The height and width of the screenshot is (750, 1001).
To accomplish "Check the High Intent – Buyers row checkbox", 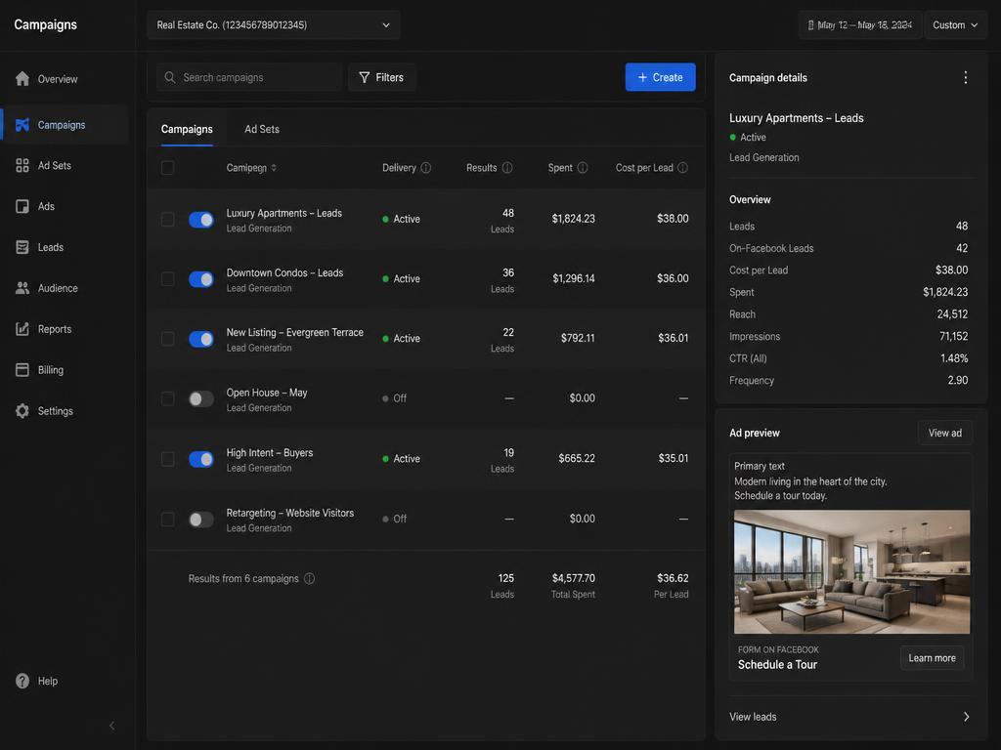I will coord(168,459).
